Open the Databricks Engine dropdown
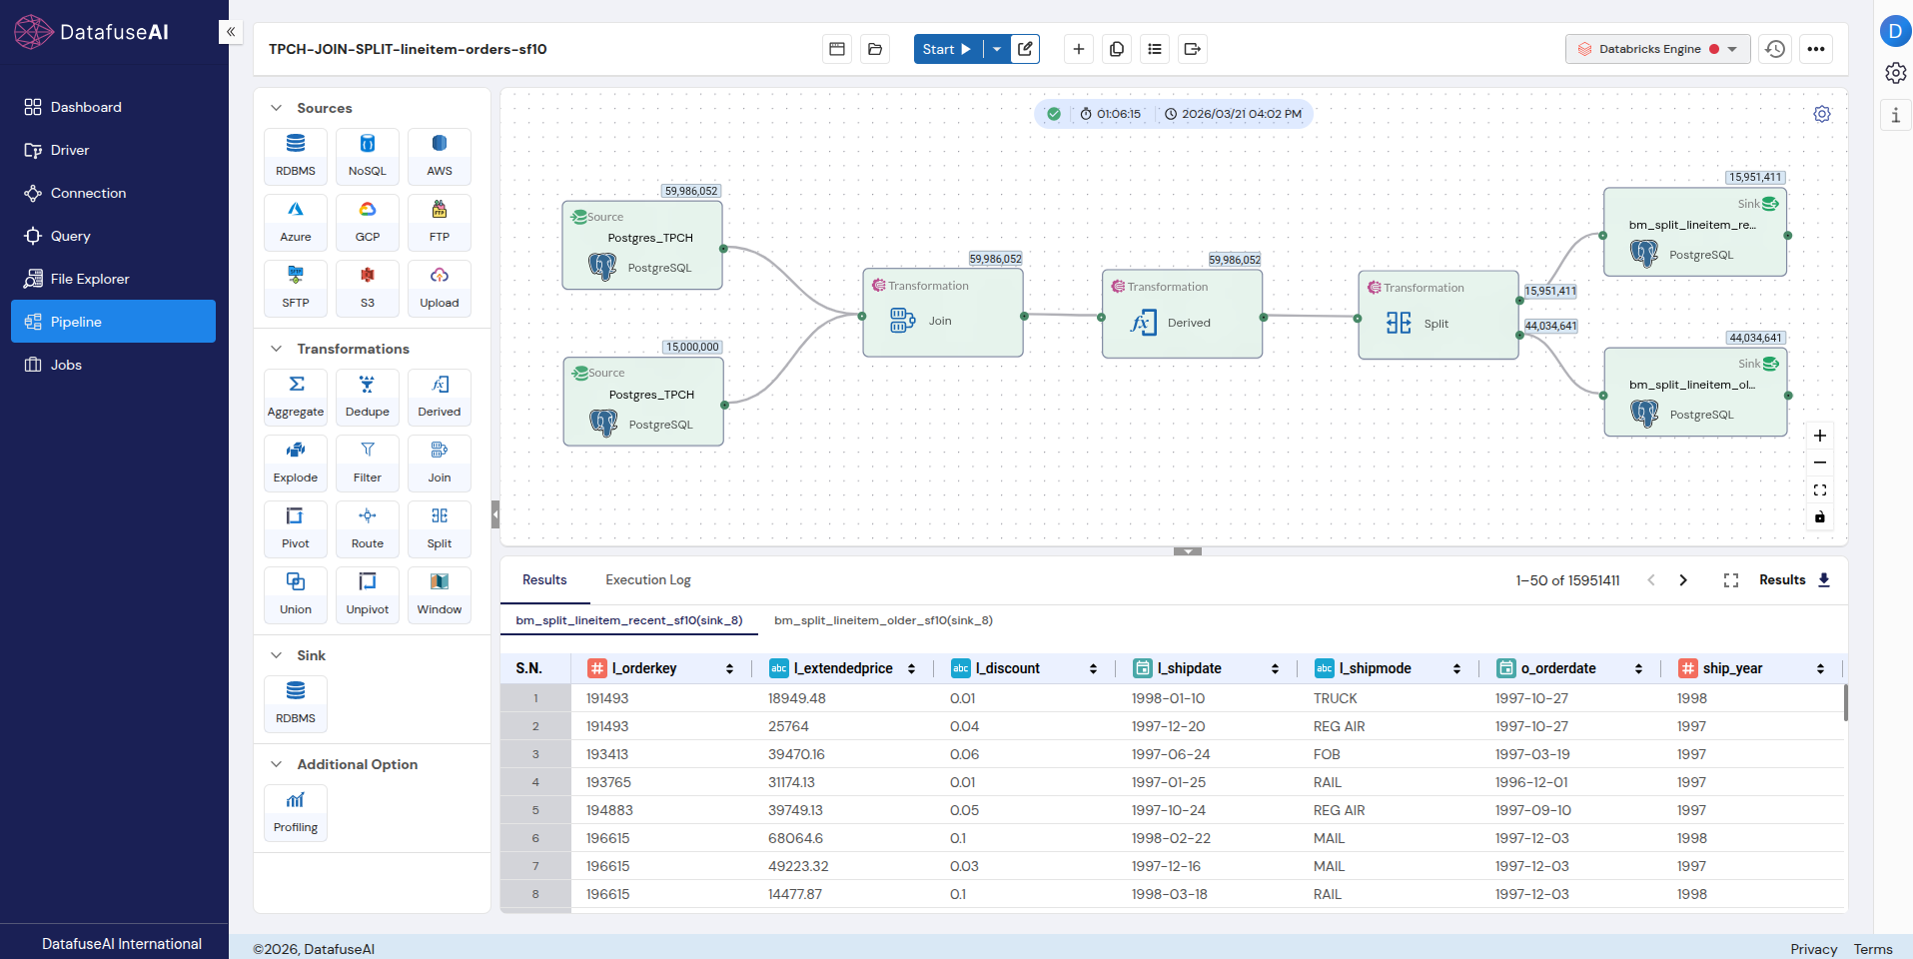 pyautogui.click(x=1657, y=49)
